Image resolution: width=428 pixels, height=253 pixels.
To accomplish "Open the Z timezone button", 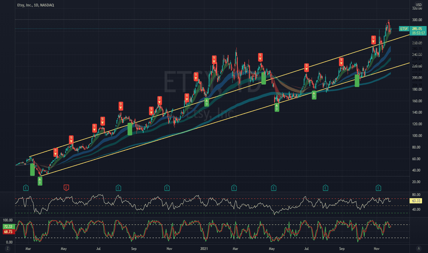I will click(7, 248).
